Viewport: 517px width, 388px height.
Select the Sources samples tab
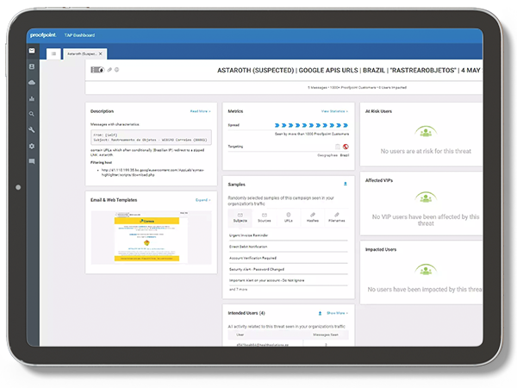pos(265,217)
